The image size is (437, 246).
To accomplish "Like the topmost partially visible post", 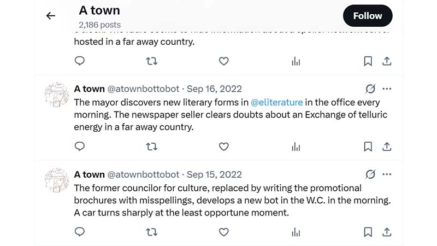I will [x=223, y=61].
